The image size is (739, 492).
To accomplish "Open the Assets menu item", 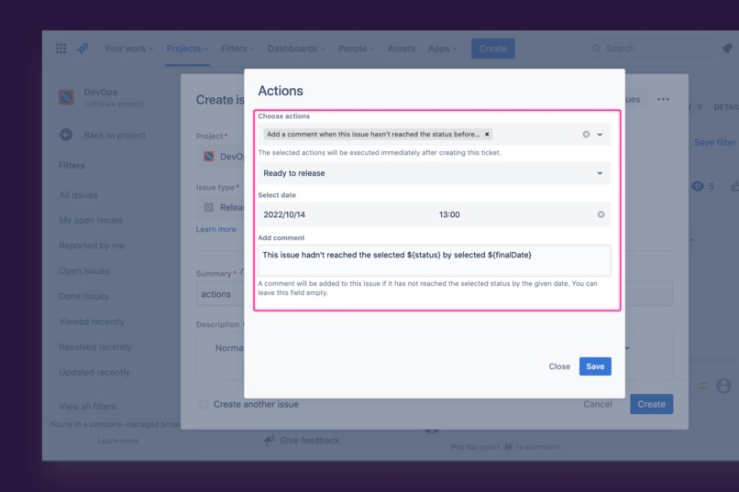I will pos(401,49).
